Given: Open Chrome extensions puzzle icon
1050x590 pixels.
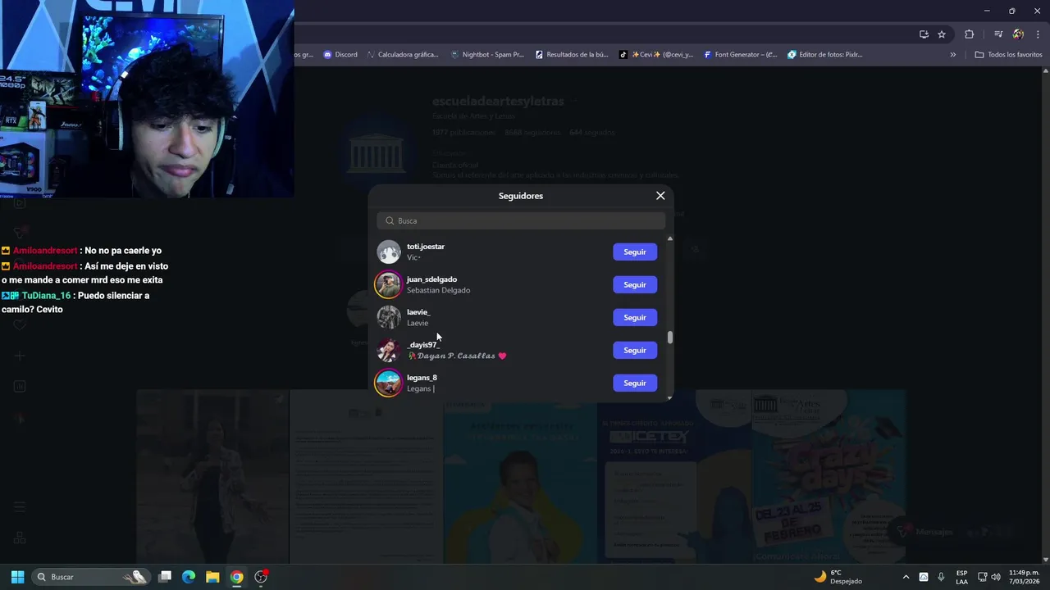Looking at the screenshot, I should [x=970, y=34].
